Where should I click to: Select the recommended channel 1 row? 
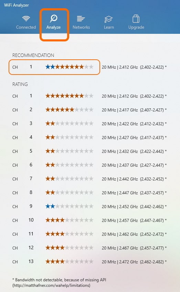[54, 67]
